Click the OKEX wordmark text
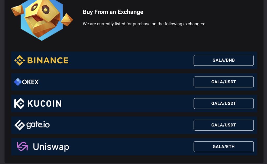 click(30, 82)
